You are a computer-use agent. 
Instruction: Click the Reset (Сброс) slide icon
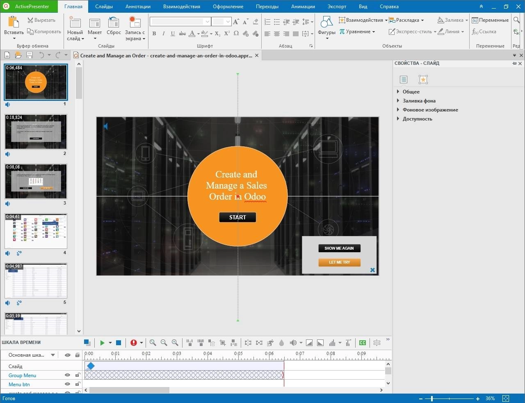pyautogui.click(x=114, y=23)
